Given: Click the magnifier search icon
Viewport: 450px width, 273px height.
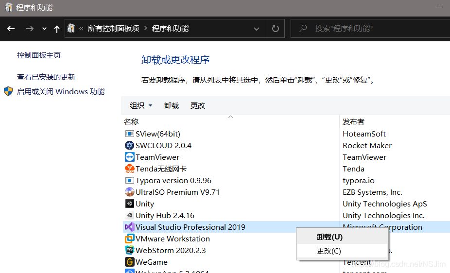Looking at the screenshot, I should point(303,28).
